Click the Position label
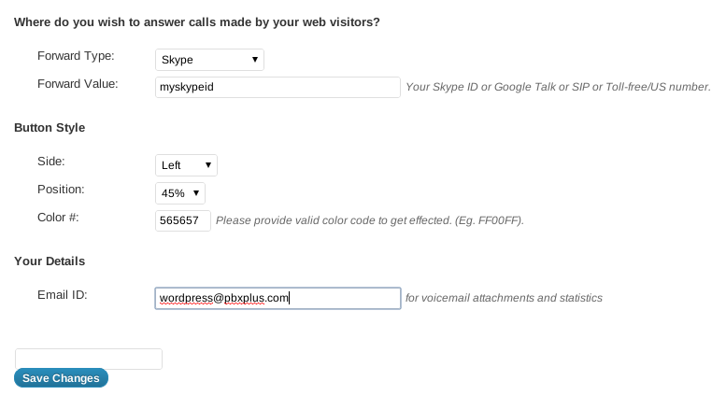Viewport: 726px width, 395px height. tap(61, 190)
